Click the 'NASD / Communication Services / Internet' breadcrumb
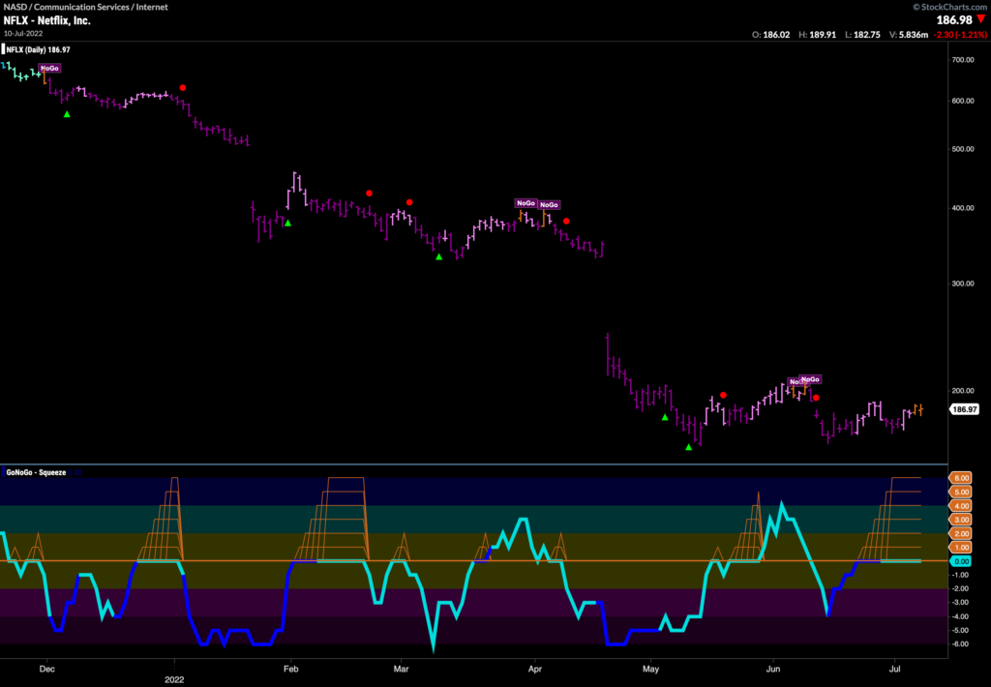 (86, 7)
